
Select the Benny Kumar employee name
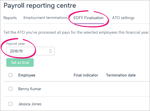tap(30, 89)
